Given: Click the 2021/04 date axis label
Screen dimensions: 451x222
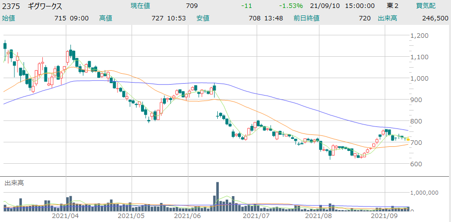Looking at the screenshot, I should (66, 217).
